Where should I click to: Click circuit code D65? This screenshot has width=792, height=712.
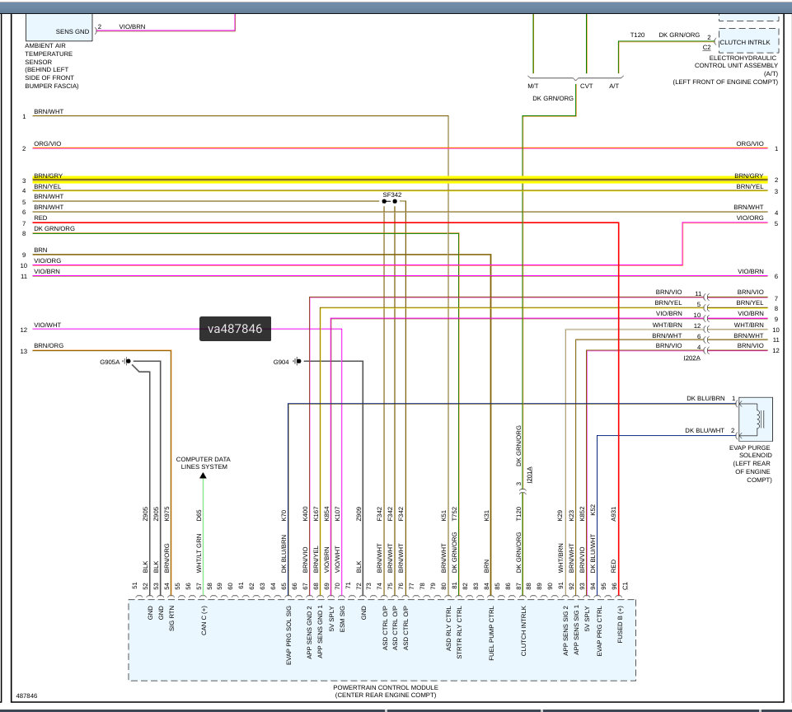click(199, 516)
